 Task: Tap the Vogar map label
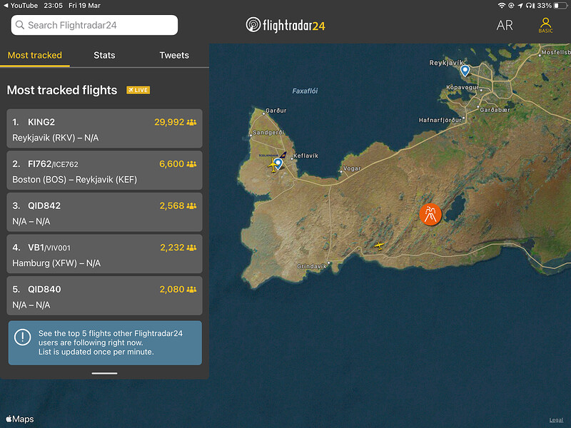pyautogui.click(x=352, y=168)
